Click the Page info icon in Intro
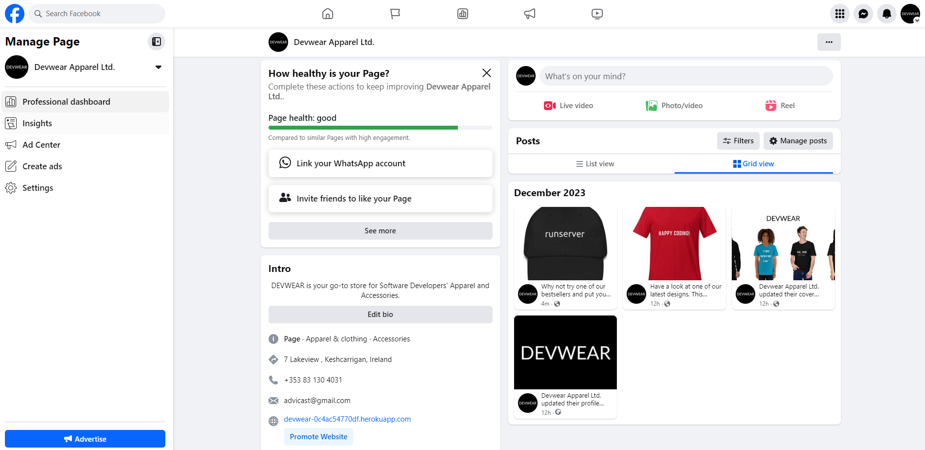 click(273, 339)
